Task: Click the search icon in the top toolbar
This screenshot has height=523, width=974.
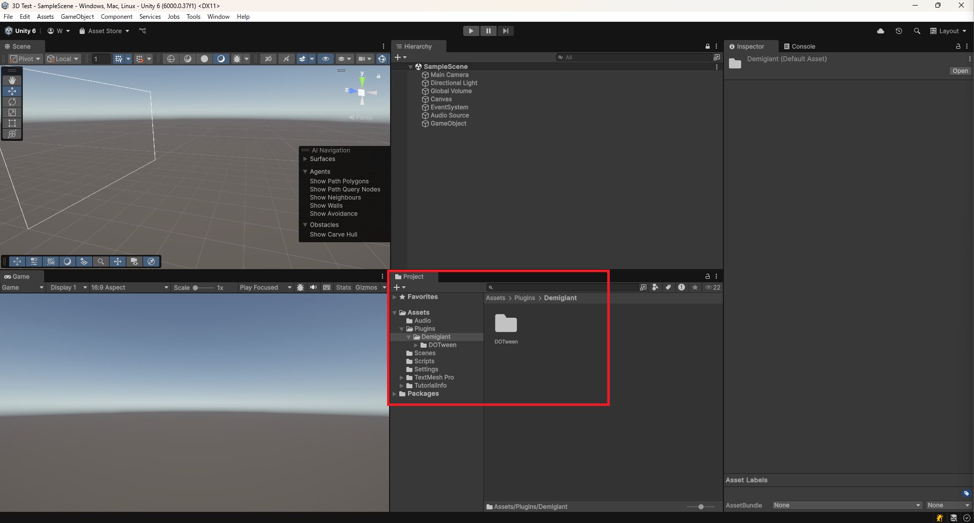Action: [917, 31]
